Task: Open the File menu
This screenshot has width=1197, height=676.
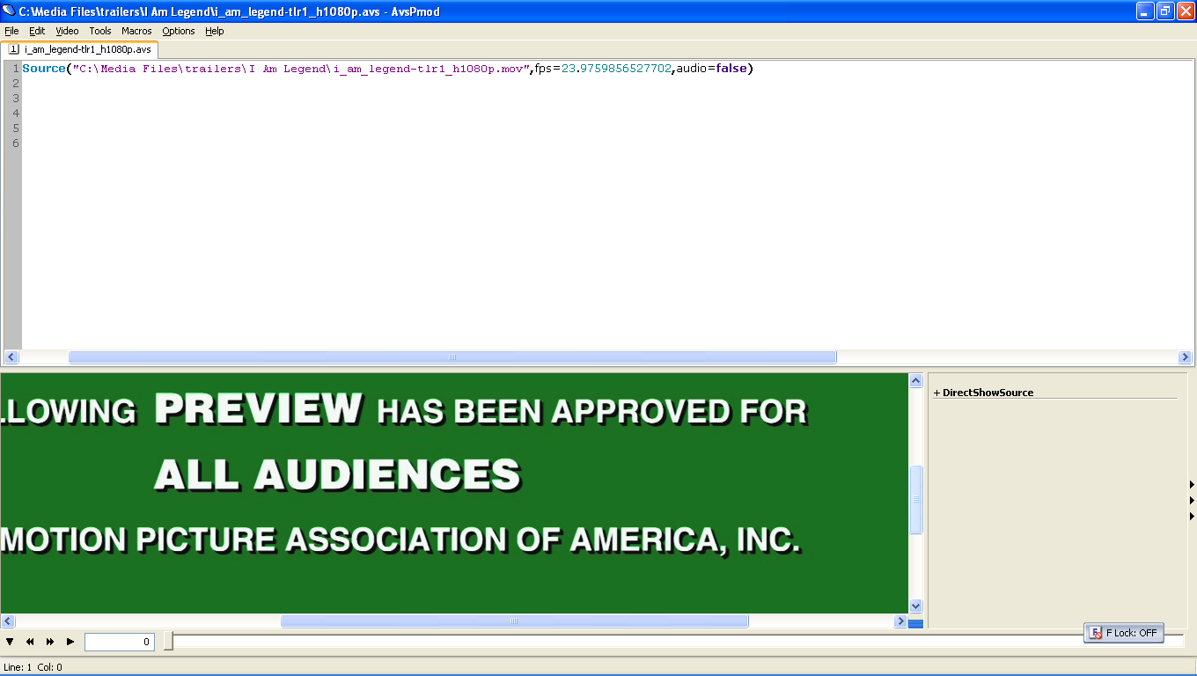Action: pyautogui.click(x=11, y=31)
